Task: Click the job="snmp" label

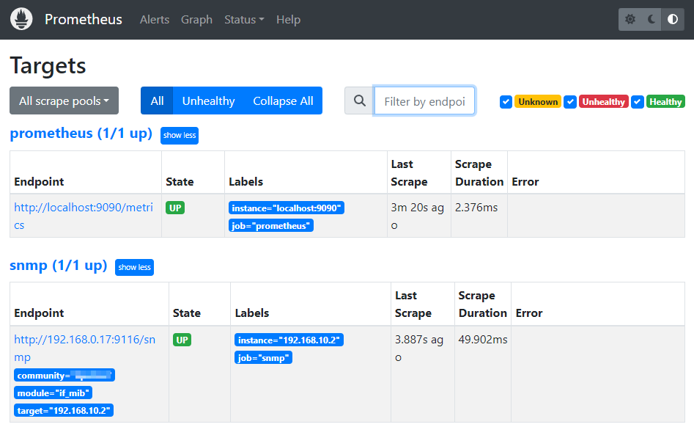Action: click(x=263, y=357)
